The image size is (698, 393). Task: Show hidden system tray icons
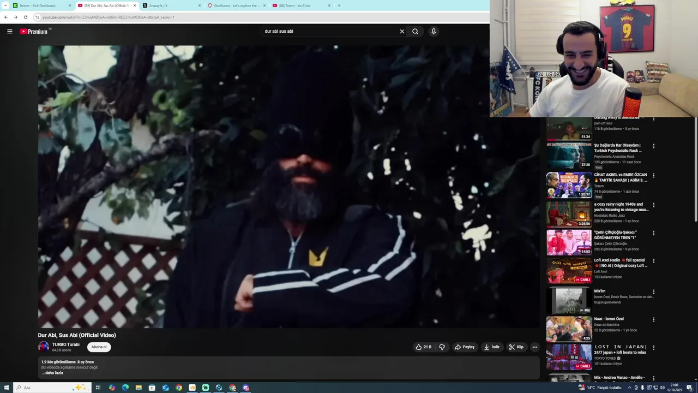pos(629,388)
